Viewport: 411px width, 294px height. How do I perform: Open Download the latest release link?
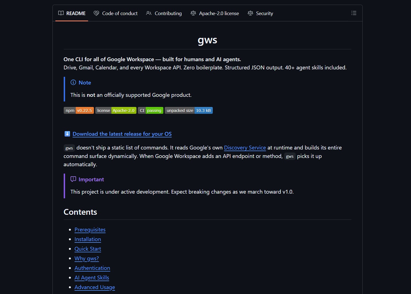(x=122, y=134)
